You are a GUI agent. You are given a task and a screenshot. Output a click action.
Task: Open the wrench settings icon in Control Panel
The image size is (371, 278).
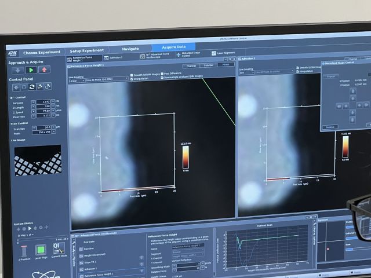40,86
